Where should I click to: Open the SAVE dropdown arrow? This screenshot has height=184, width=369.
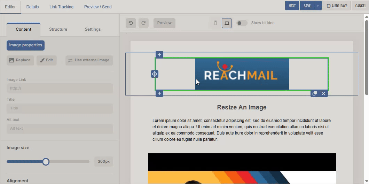(318, 6)
